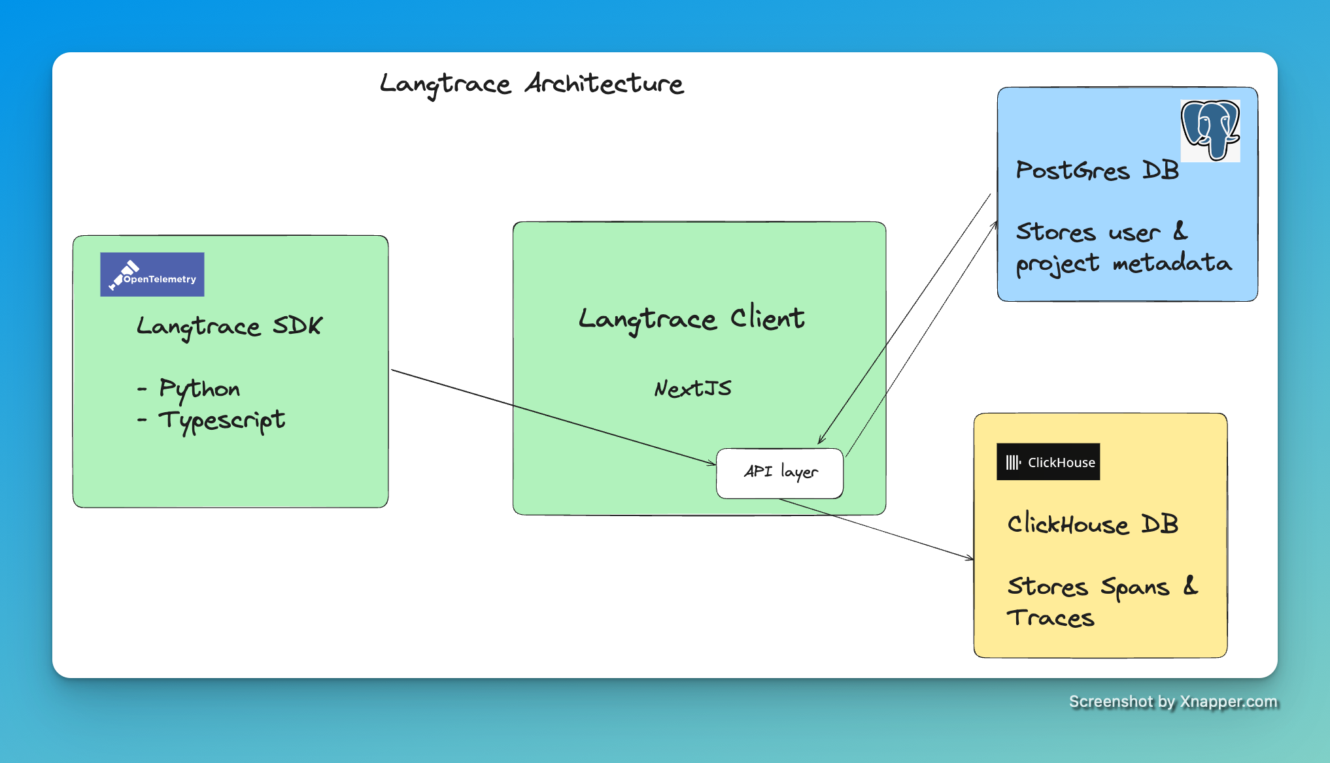This screenshot has height=763, width=1330.
Task: Click the OpenTelemetry logo badge
Action: pos(152,274)
